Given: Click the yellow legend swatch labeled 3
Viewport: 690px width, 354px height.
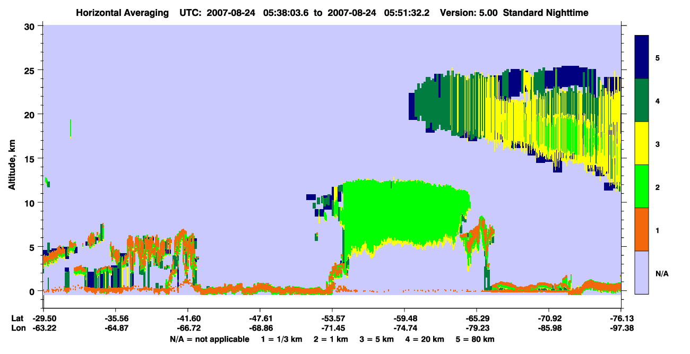Looking at the screenshot, I should [x=642, y=143].
